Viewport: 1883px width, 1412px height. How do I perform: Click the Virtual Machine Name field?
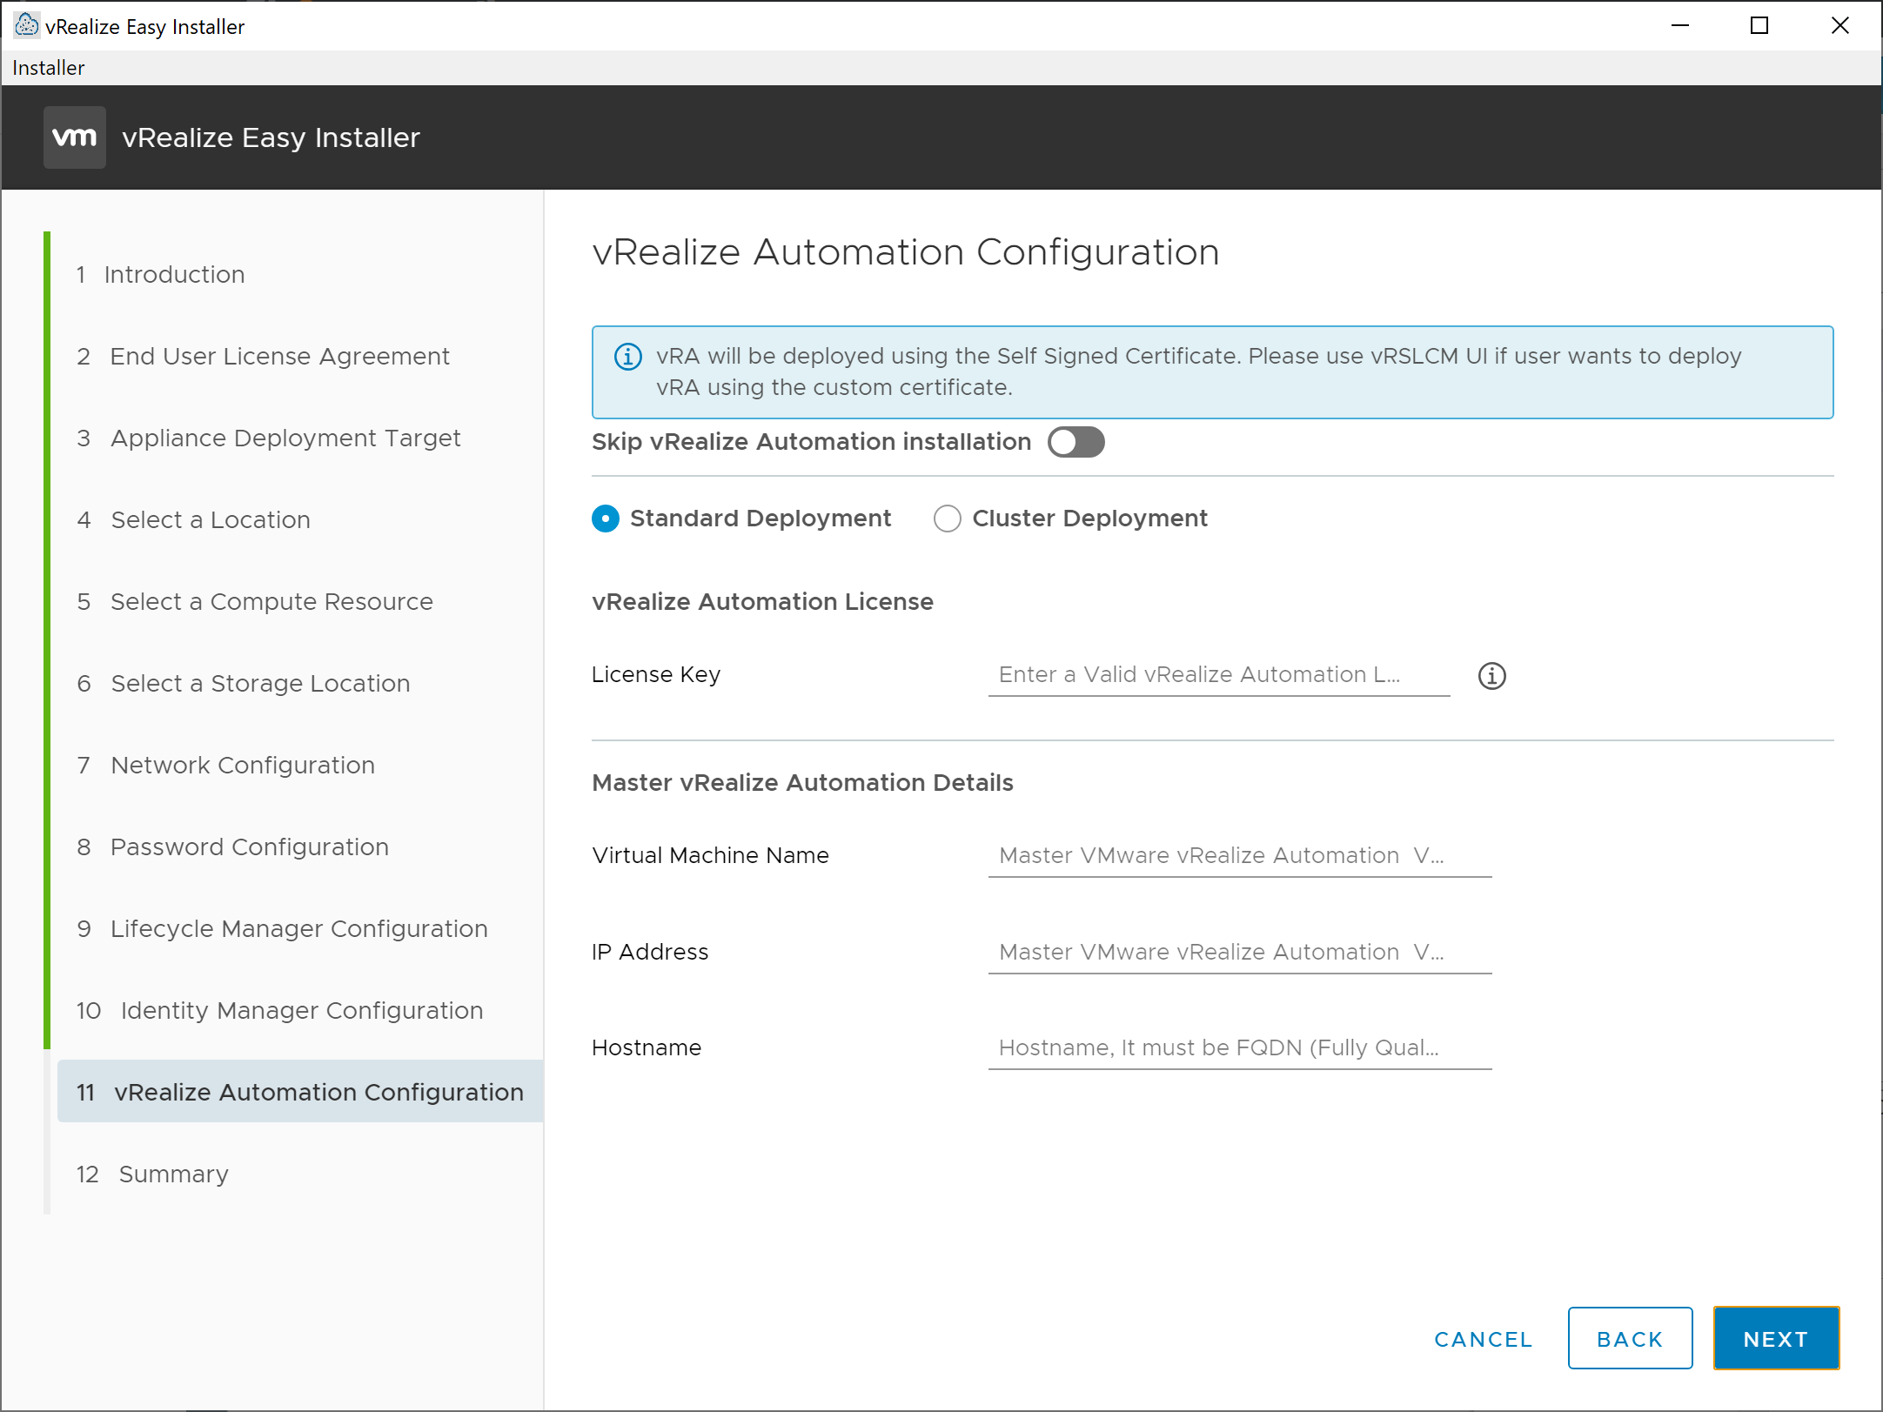(x=1239, y=856)
